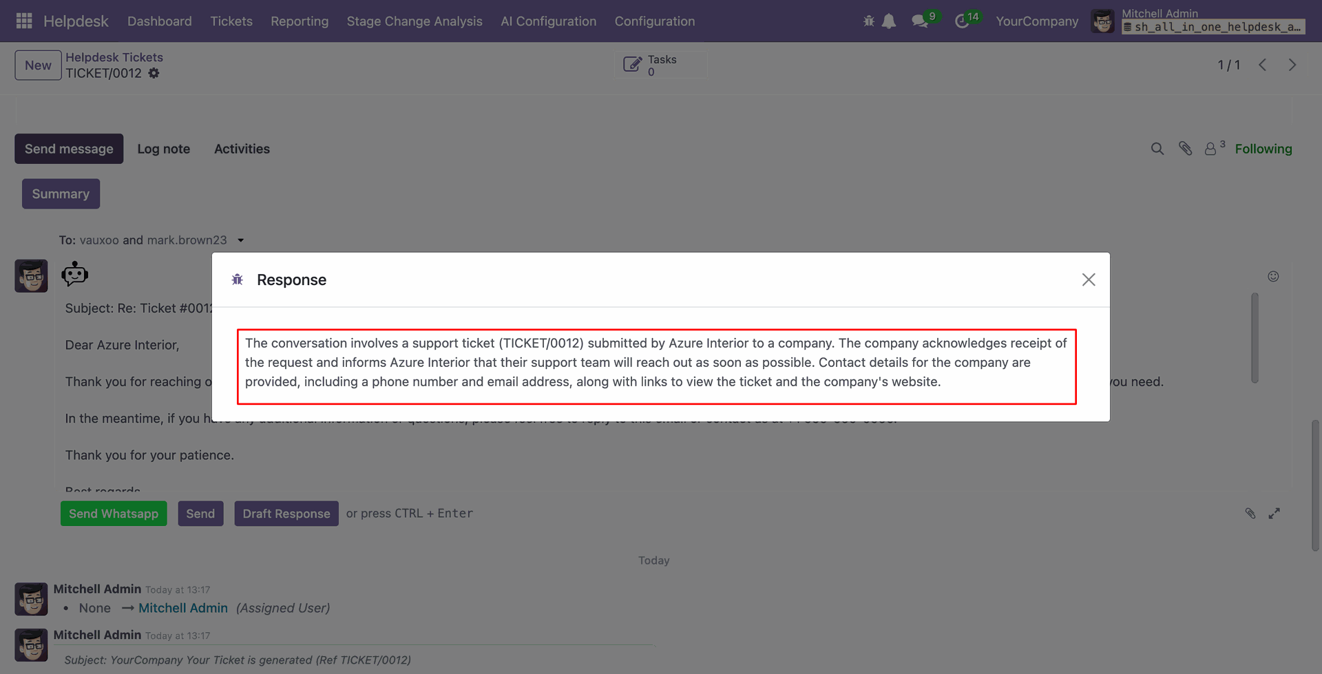
Task: Open the notification bell icon
Action: click(889, 21)
